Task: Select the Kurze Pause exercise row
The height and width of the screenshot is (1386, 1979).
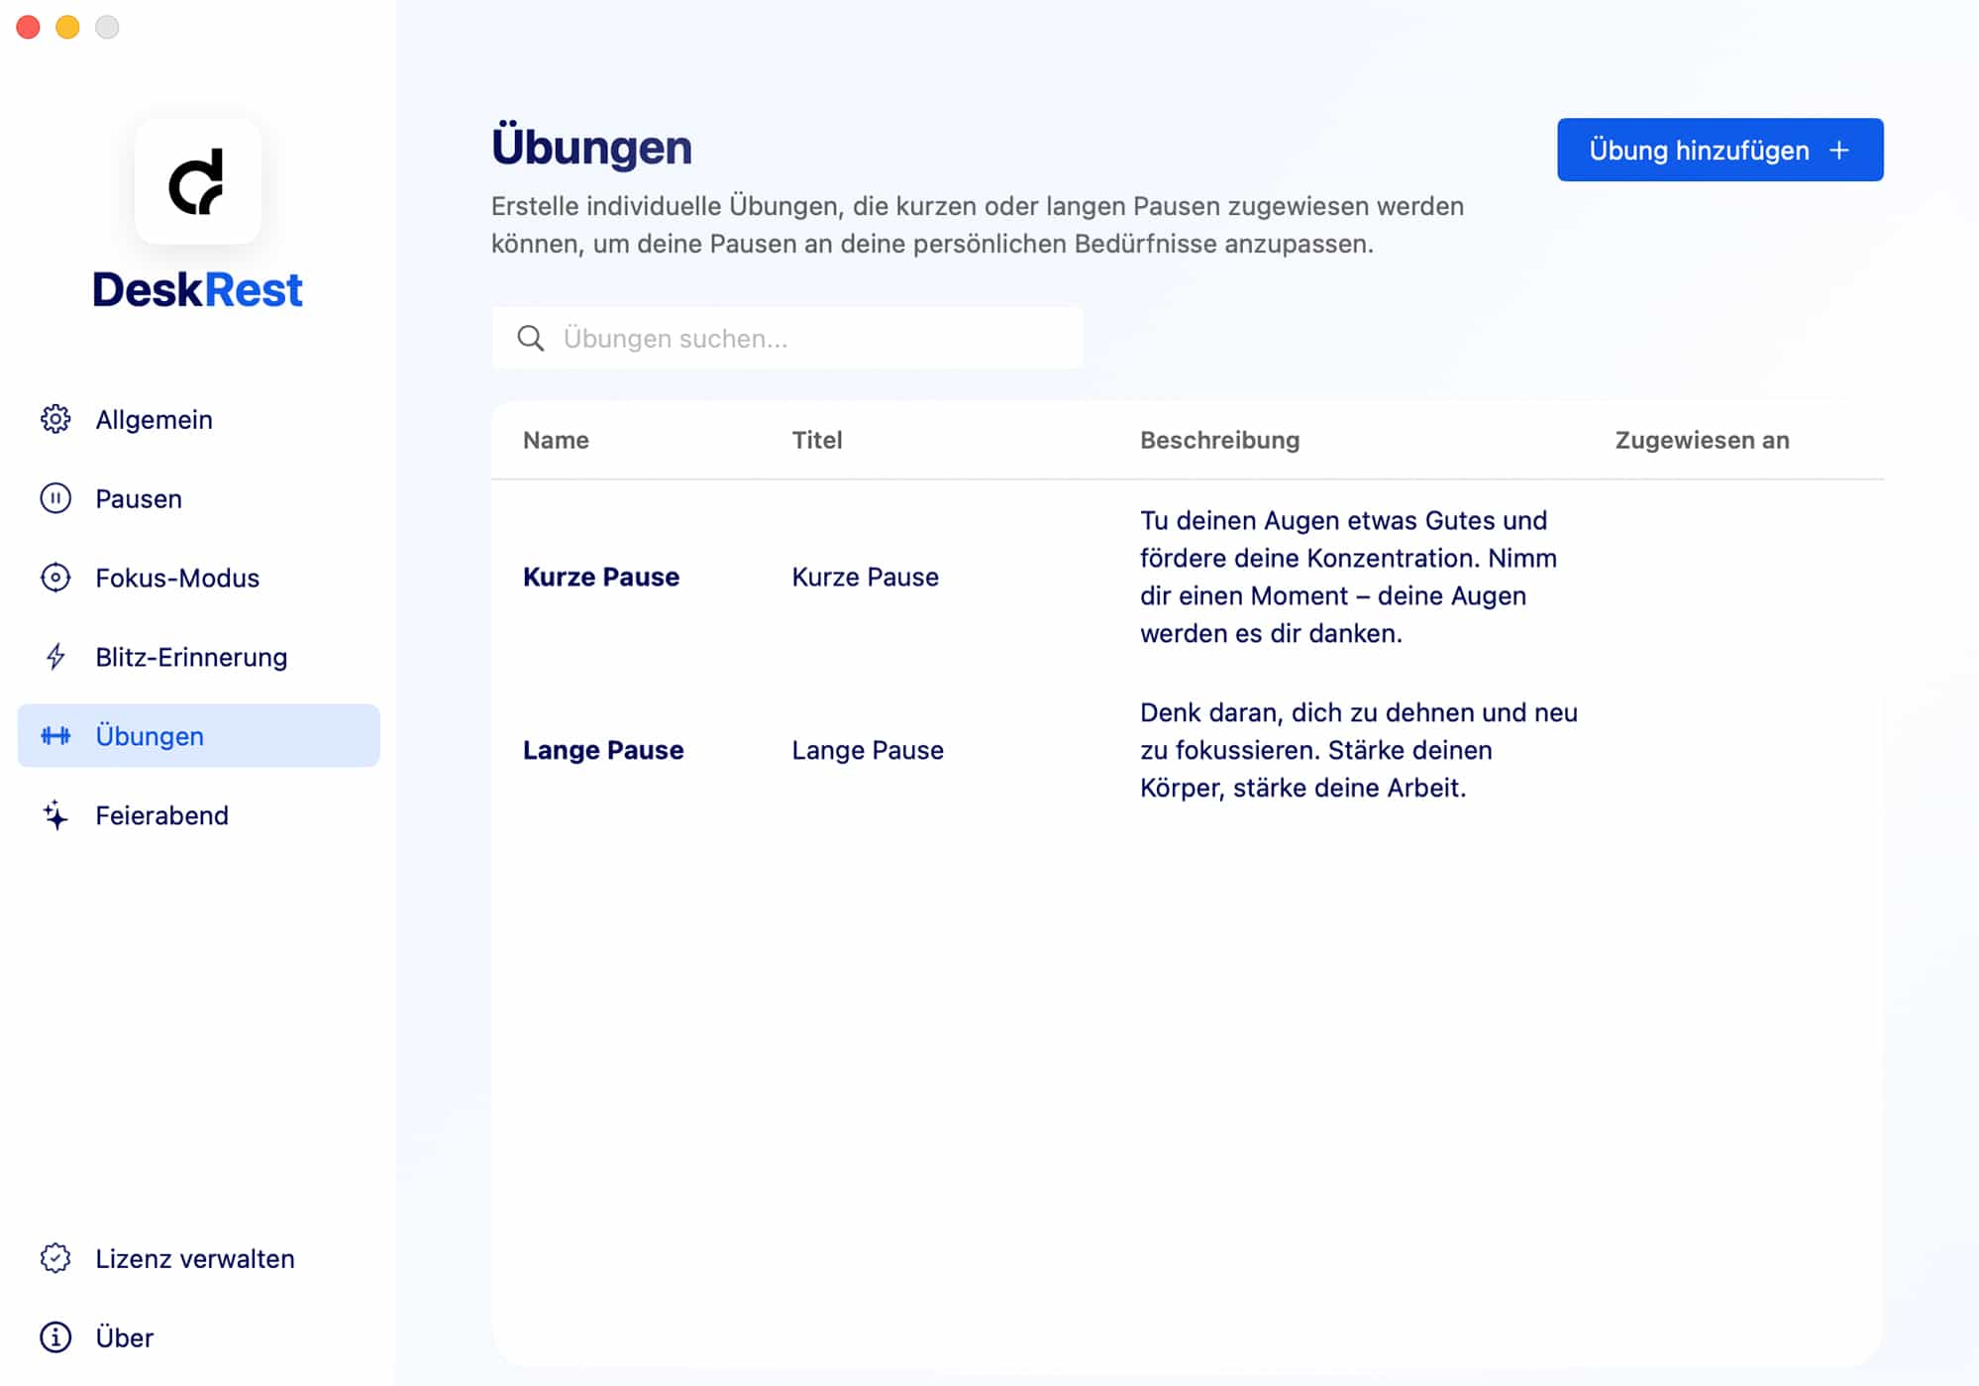Action: (x=601, y=577)
